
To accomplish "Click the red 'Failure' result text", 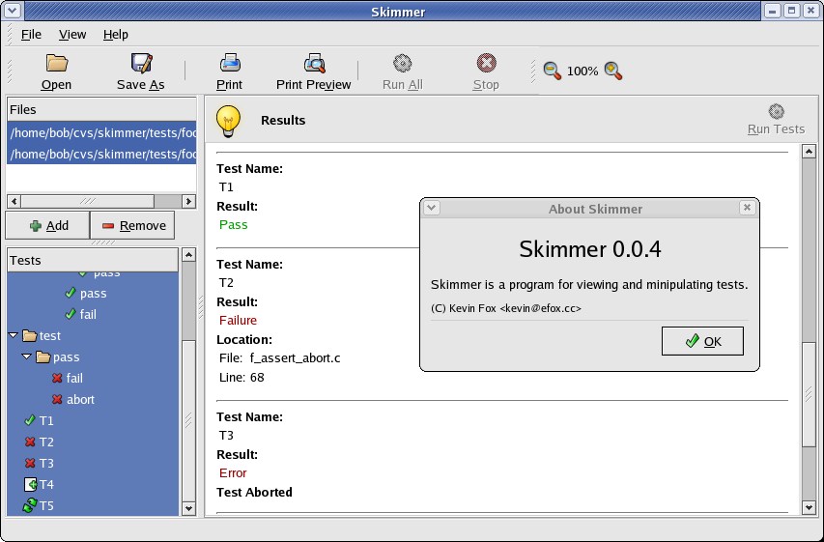I will [x=238, y=320].
